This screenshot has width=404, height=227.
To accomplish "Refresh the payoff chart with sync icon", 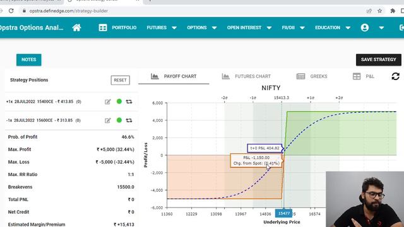I will [395, 76].
